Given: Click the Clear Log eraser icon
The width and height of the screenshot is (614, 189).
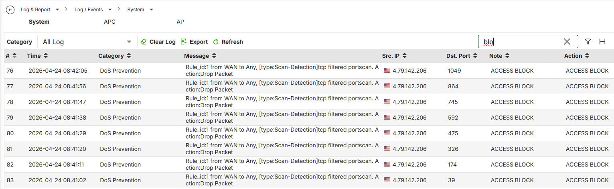Looking at the screenshot, I should coord(144,42).
